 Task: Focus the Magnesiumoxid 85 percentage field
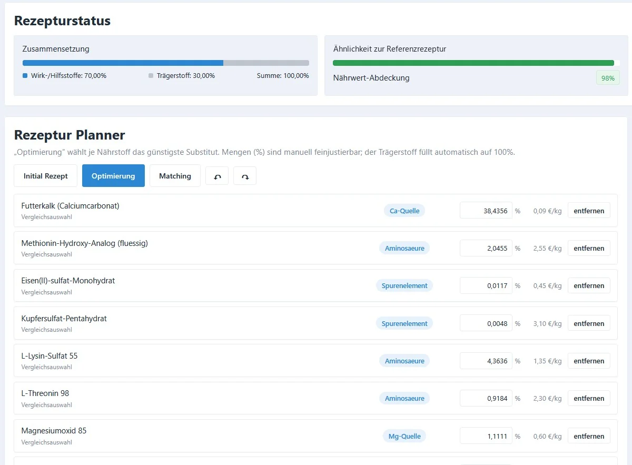coord(486,436)
